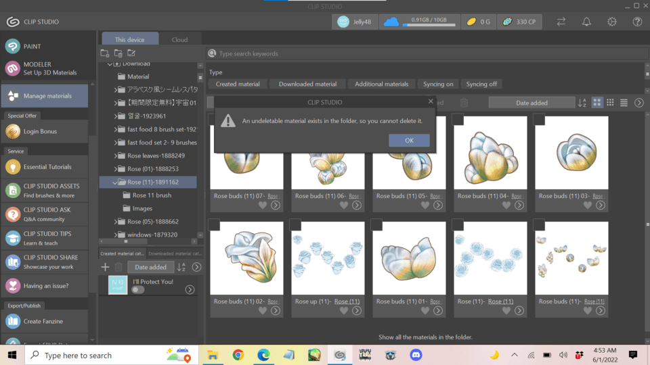The width and height of the screenshot is (650, 365).
Task: Open Google Chrome from the taskbar
Action: [238, 355]
